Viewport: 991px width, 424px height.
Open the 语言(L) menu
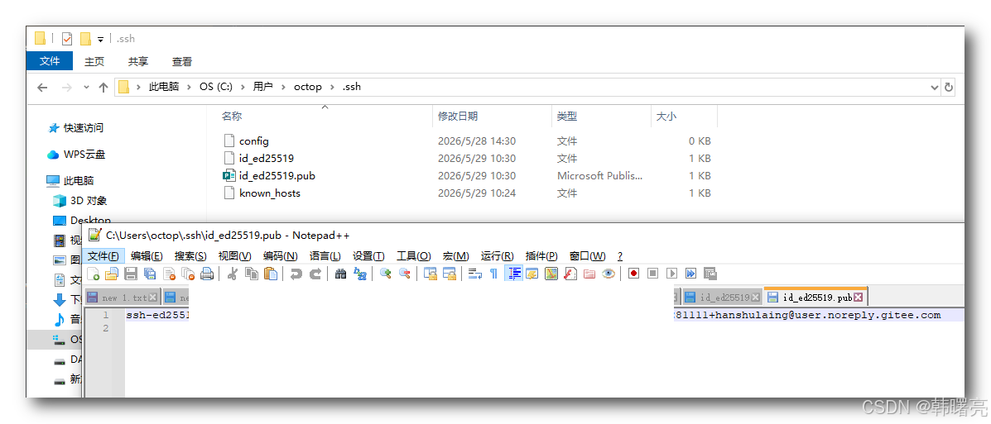pos(325,256)
